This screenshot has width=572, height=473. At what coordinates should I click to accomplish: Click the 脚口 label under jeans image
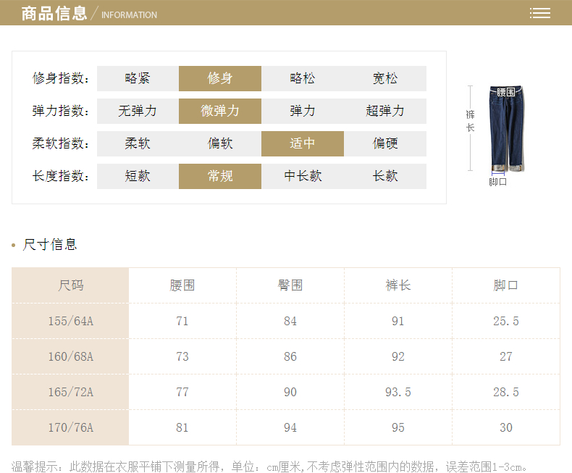pos(498,182)
